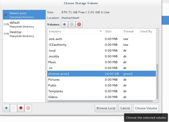Select the .ICEauthority volume
The width and height of the screenshot is (169, 122).
[102, 45]
